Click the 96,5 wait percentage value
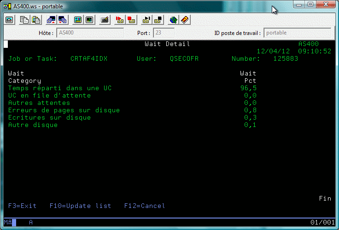The height and width of the screenshot is (230, 339). (x=248, y=88)
